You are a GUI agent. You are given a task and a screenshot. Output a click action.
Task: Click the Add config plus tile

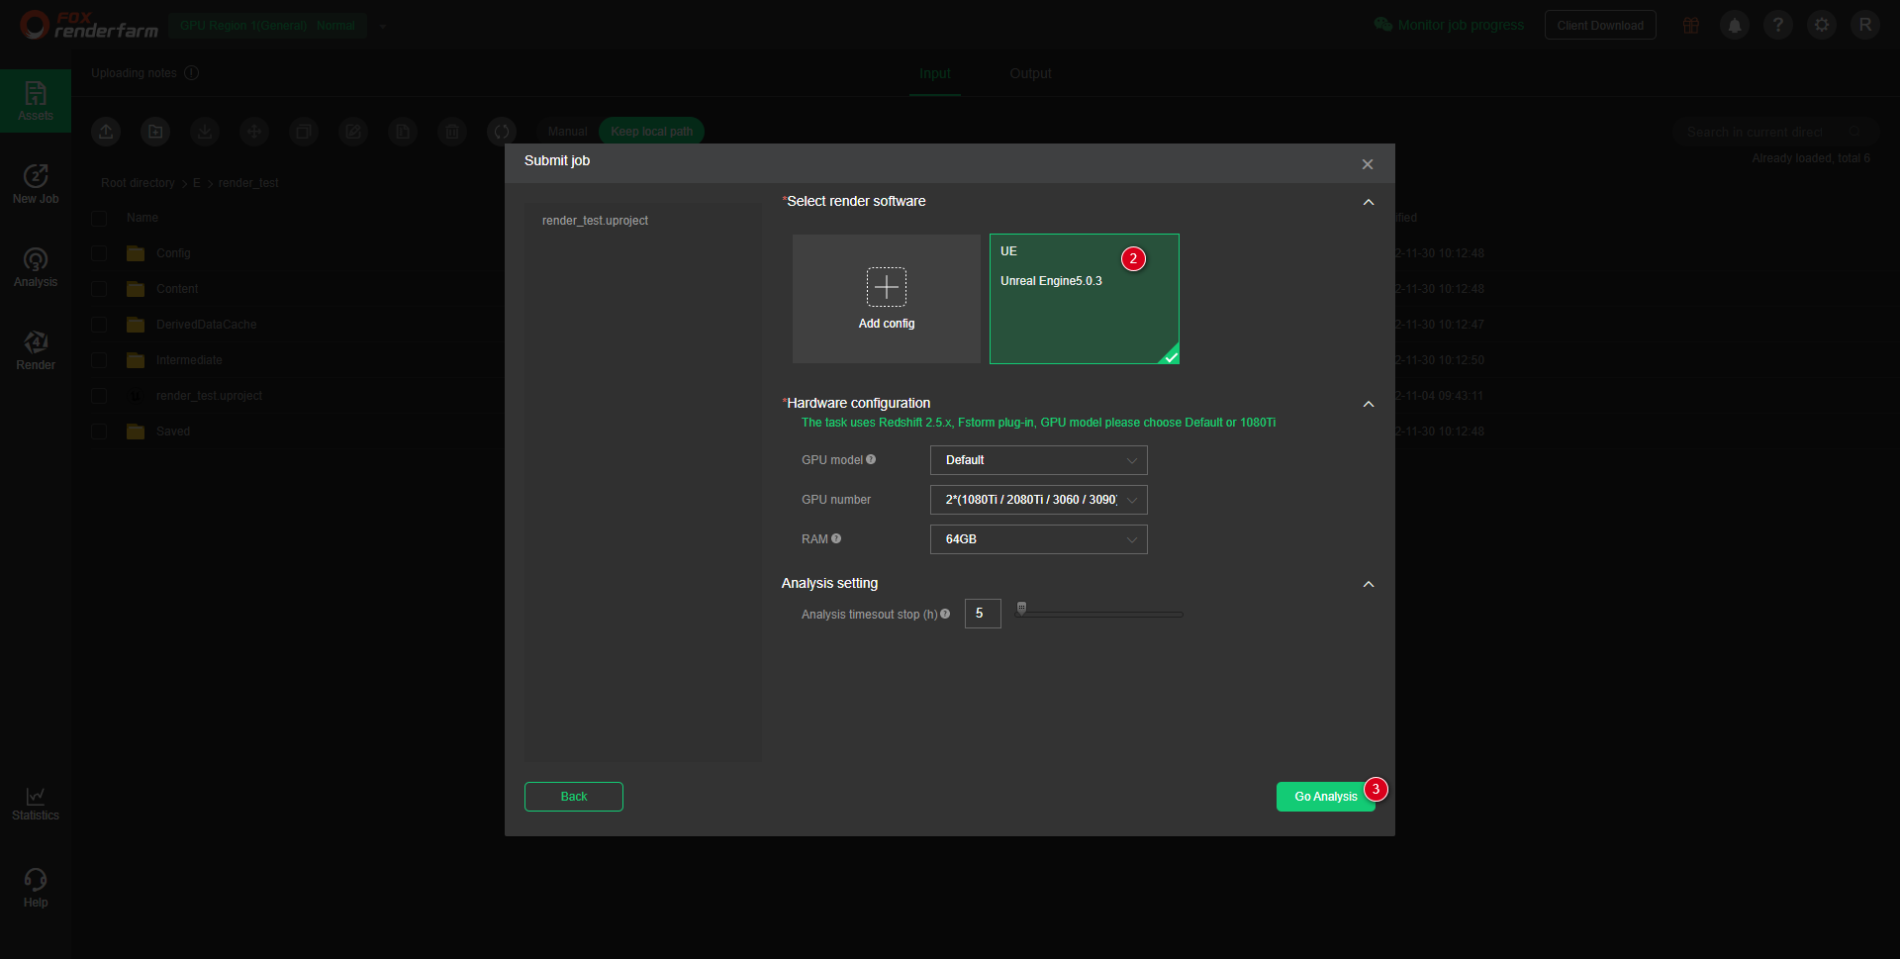887,299
